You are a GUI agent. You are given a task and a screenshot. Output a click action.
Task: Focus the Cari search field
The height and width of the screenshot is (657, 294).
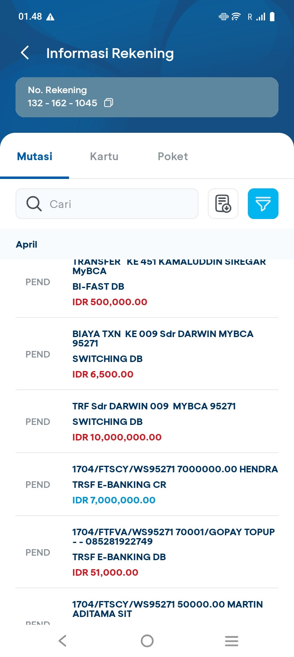(x=107, y=203)
